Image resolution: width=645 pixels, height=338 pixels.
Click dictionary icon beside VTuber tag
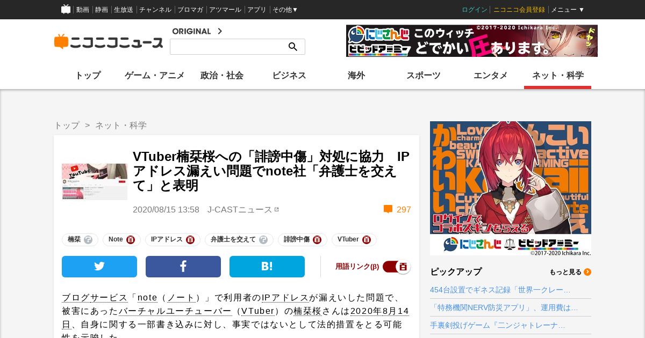[367, 240]
